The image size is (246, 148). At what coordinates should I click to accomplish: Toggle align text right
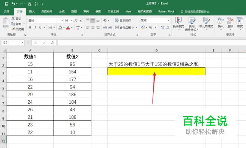pyautogui.click(x=98, y=28)
